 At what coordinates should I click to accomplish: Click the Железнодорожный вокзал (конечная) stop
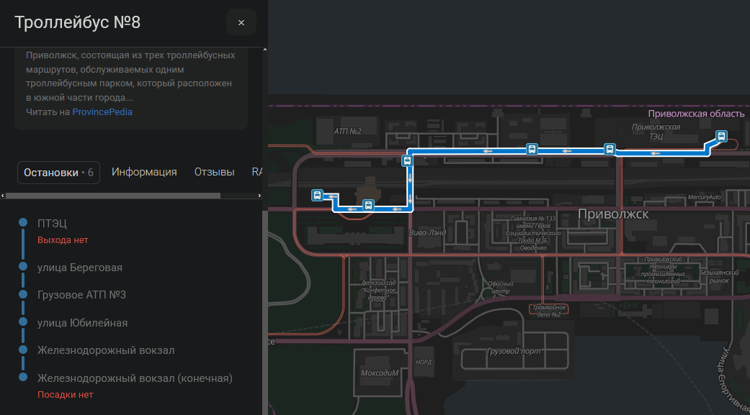pos(135,378)
